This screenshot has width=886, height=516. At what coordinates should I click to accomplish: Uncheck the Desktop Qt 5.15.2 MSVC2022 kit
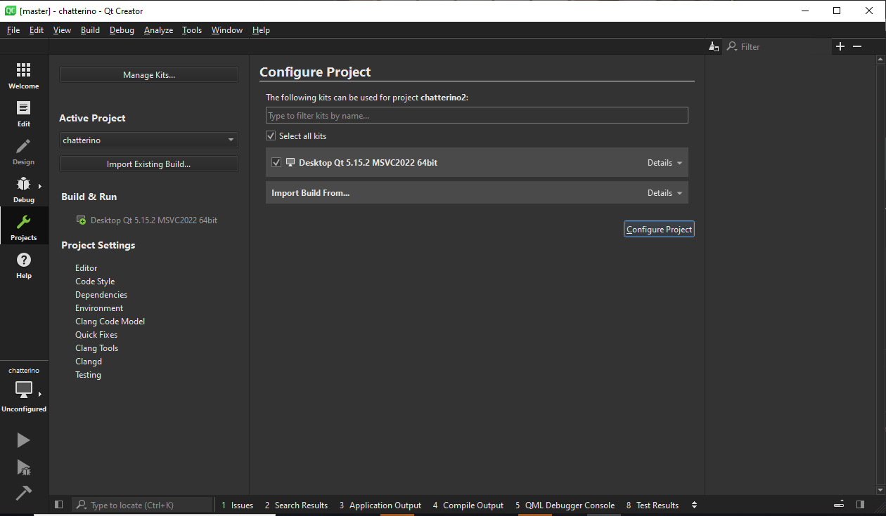(276, 163)
